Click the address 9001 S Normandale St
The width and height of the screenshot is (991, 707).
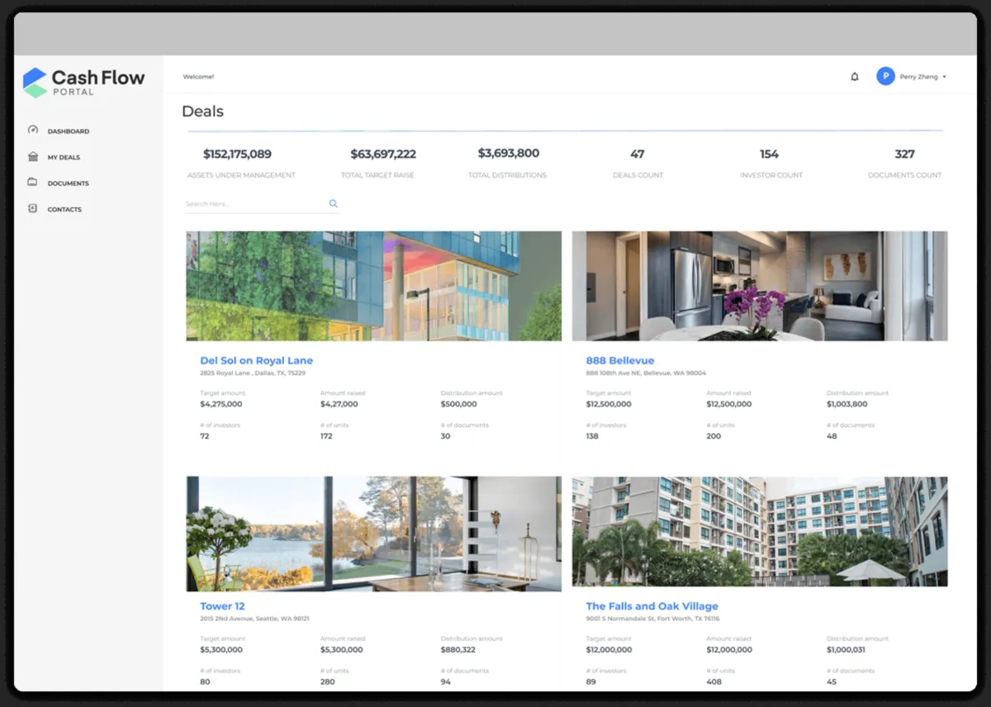pos(652,619)
